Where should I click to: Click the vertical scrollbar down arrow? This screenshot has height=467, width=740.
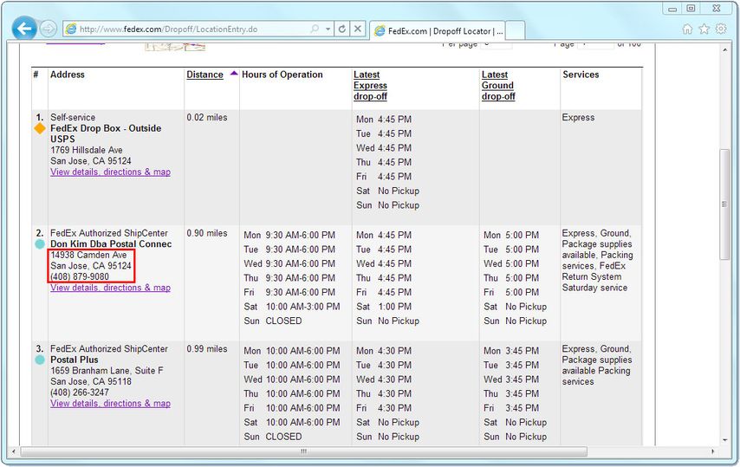click(x=725, y=439)
